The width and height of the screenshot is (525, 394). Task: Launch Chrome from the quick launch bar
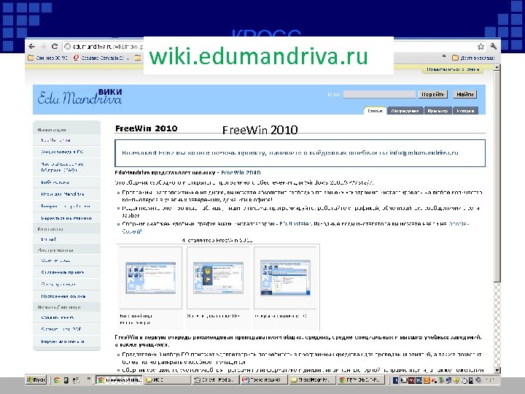click(x=57, y=380)
